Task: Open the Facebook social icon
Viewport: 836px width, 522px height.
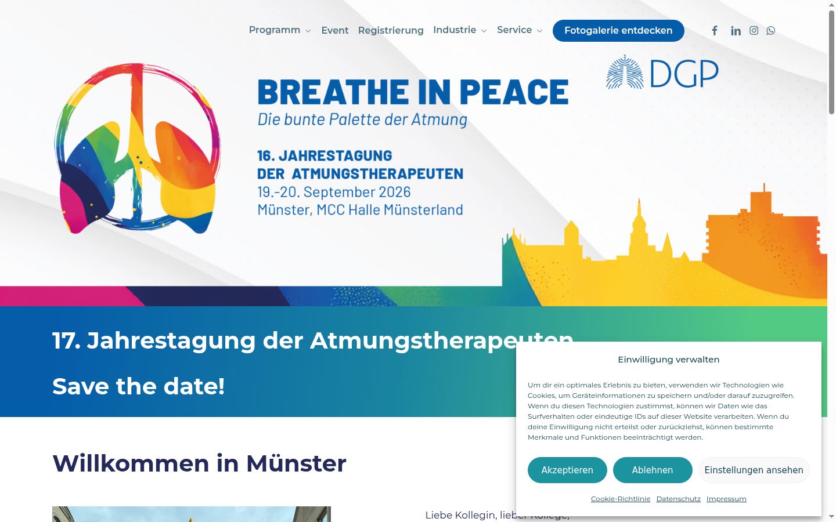Action: 715,31
